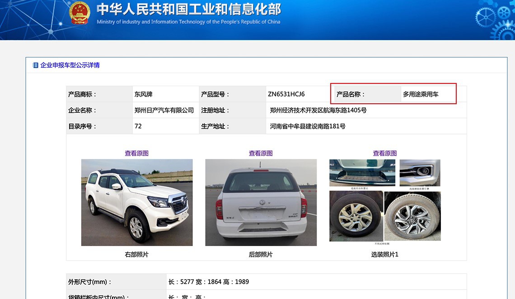The width and height of the screenshot is (515, 299).
Task: Open 查看原图 link above rear photo
Action: pyautogui.click(x=261, y=153)
